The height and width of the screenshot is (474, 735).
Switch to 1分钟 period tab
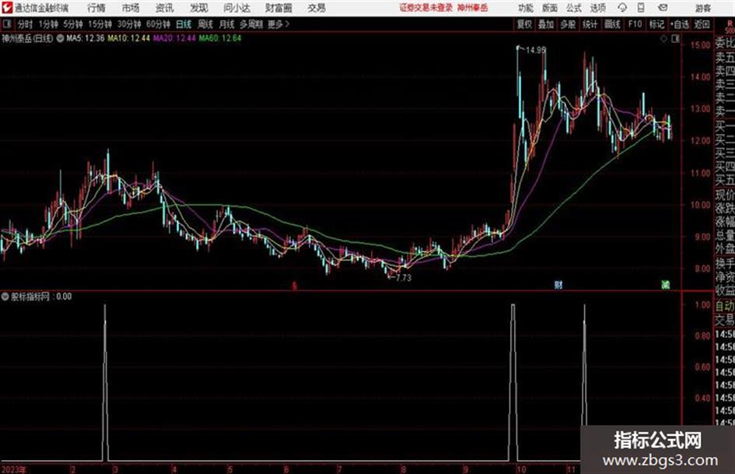pos(48,24)
